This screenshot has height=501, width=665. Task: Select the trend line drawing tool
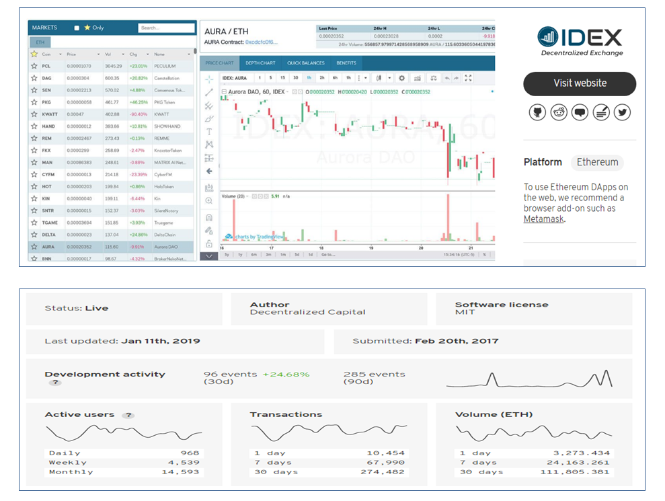click(209, 93)
